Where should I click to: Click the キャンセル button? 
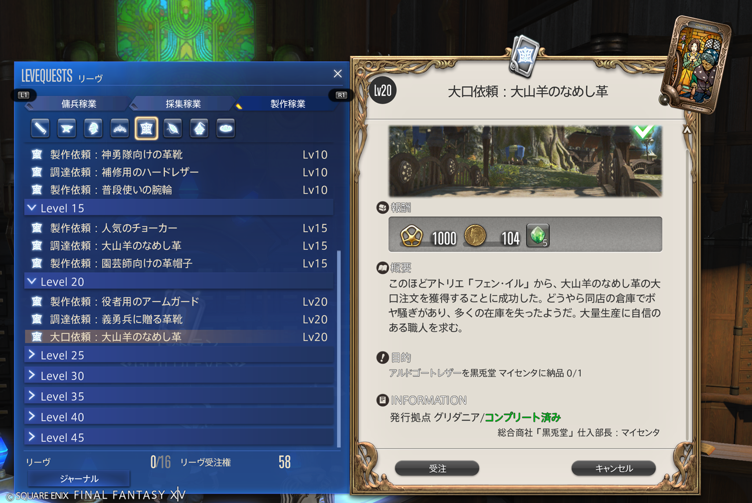(614, 468)
